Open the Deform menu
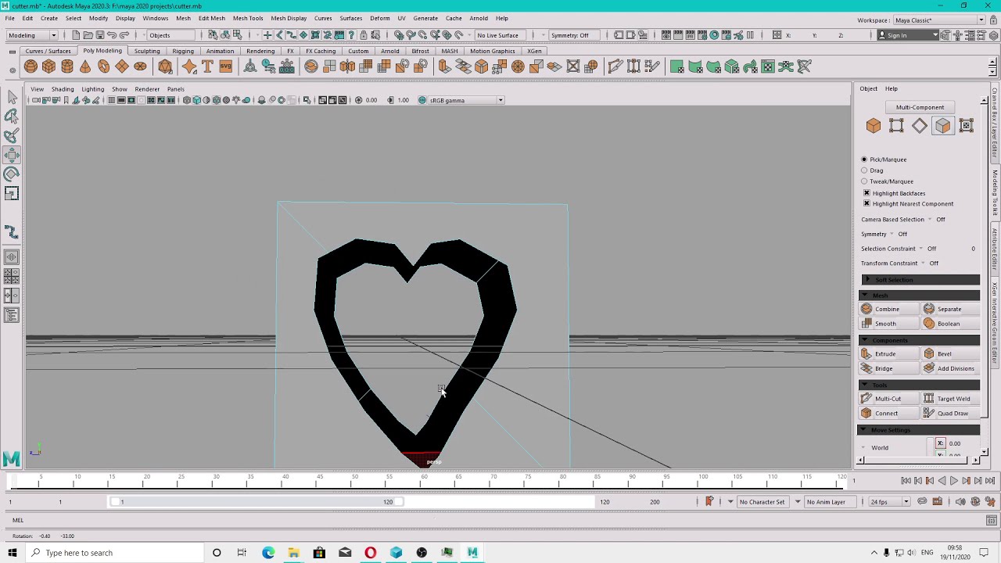Viewport: 1001px width, 563px height. click(x=380, y=18)
